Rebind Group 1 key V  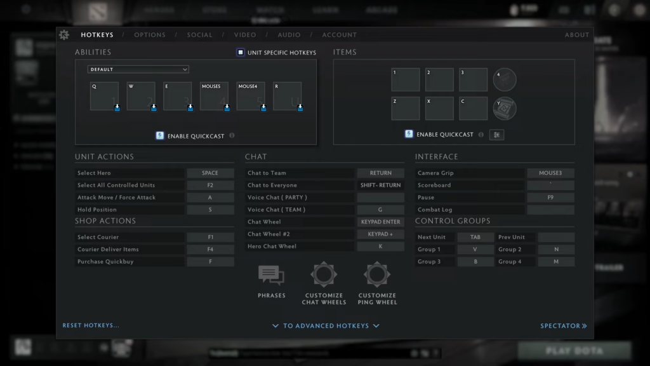pyautogui.click(x=475, y=249)
